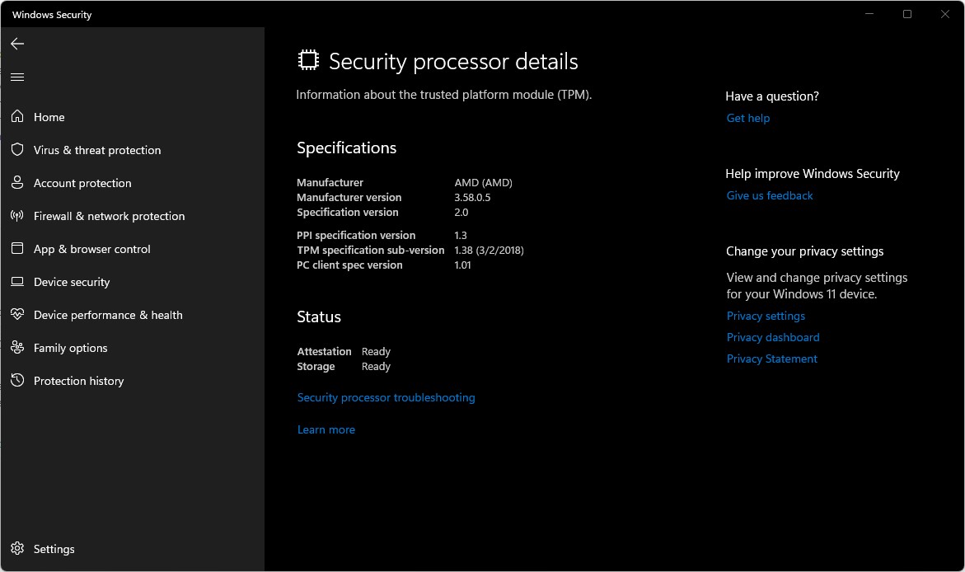Click the security processor chip icon
Viewport: 965px width, 572px height.
click(308, 60)
